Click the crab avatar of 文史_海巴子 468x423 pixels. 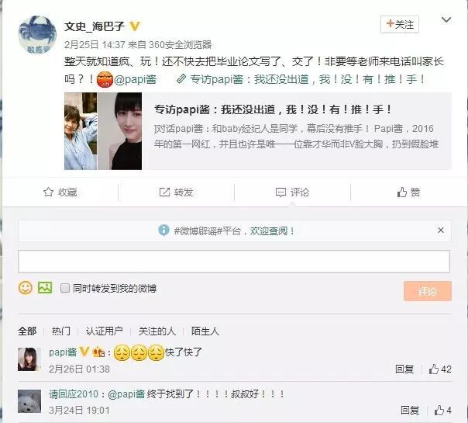pyautogui.click(x=37, y=35)
